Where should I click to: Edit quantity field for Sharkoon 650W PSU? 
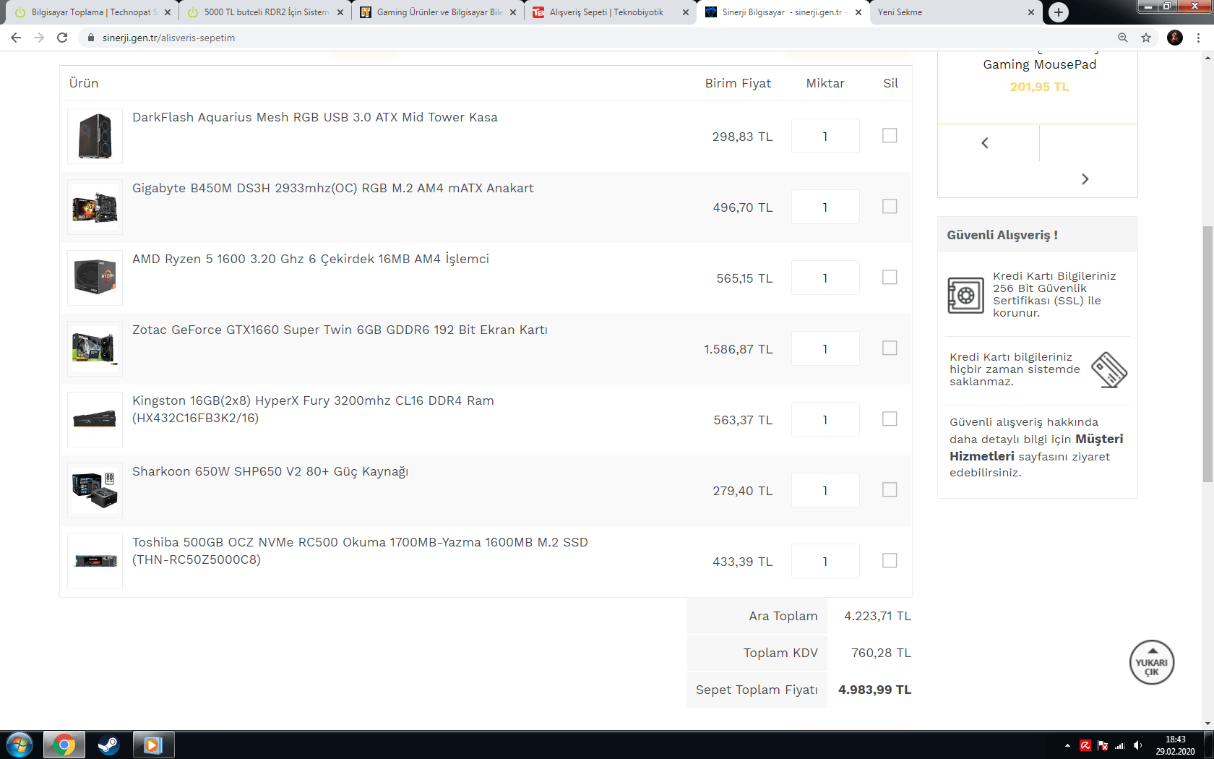coord(825,490)
